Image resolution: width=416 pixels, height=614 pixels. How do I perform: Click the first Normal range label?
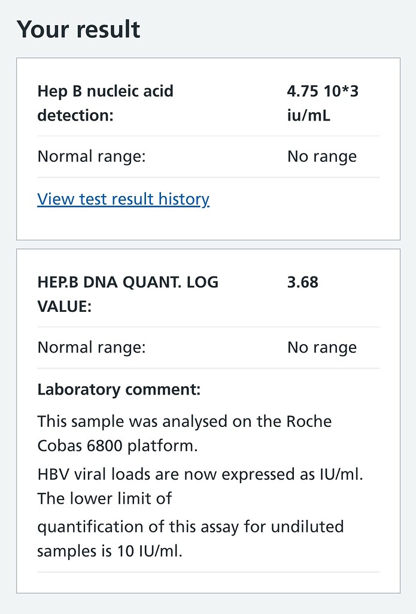click(x=90, y=156)
